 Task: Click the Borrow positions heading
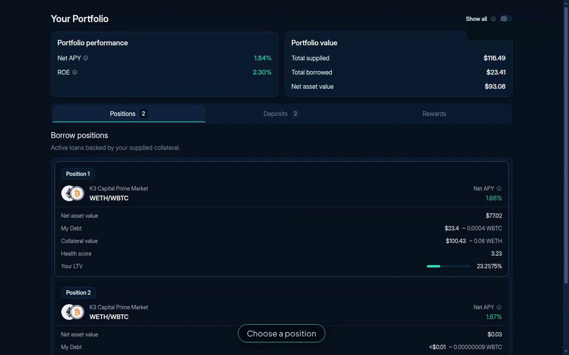(80, 135)
